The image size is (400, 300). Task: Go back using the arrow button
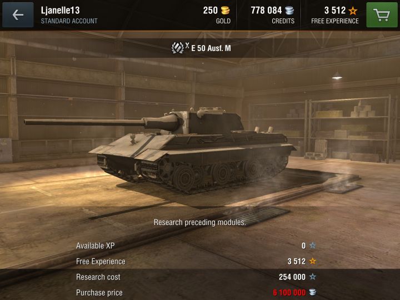(x=18, y=15)
